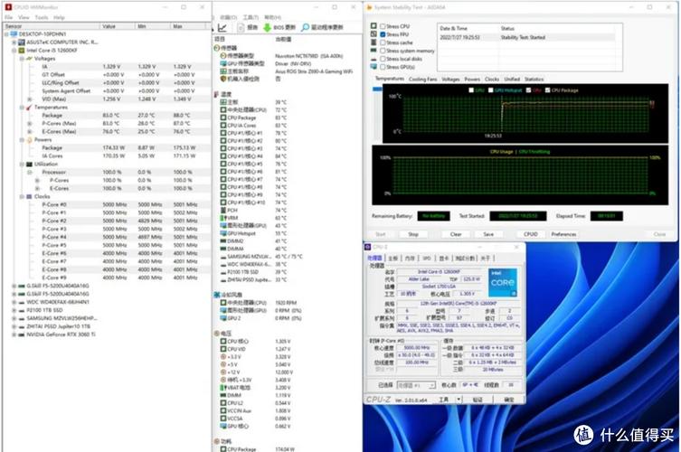Click the red Temperatures thermometer icon
681x452 pixels.
29,108
